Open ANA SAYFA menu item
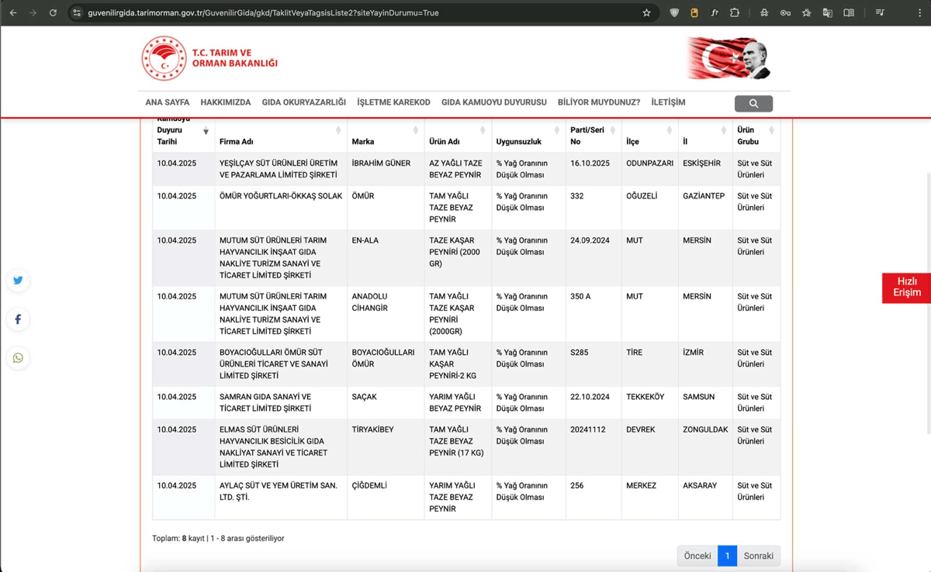Viewport: 931px width, 572px height. tap(168, 102)
